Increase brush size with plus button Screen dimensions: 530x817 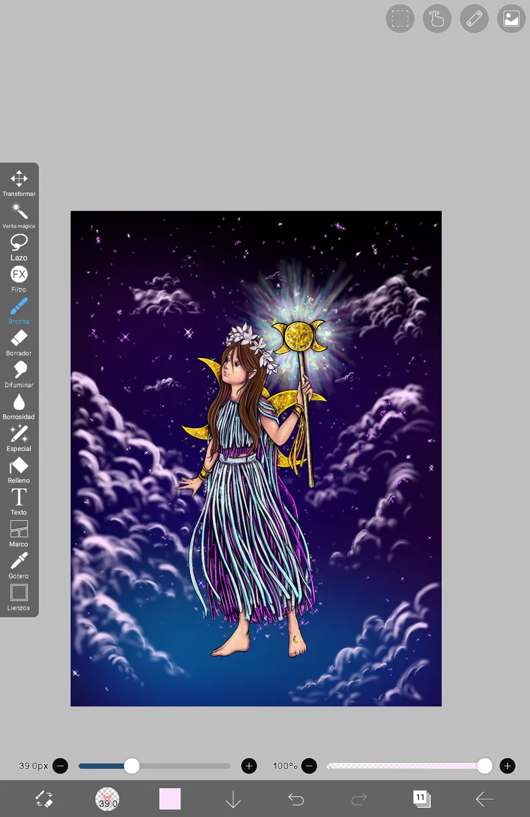249,765
